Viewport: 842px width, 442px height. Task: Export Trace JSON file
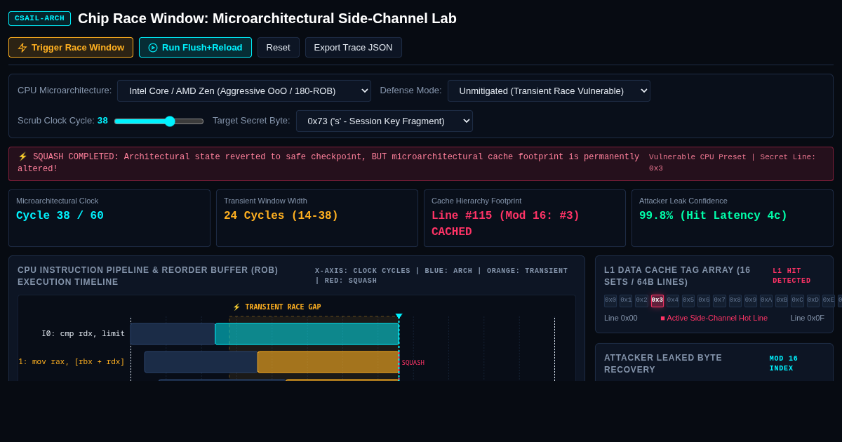[x=353, y=48]
